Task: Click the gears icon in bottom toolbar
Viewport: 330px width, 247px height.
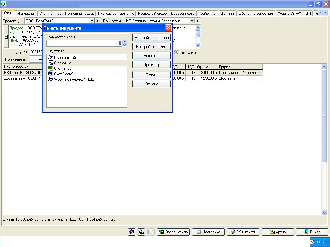Action: pyautogui.click(x=141, y=232)
